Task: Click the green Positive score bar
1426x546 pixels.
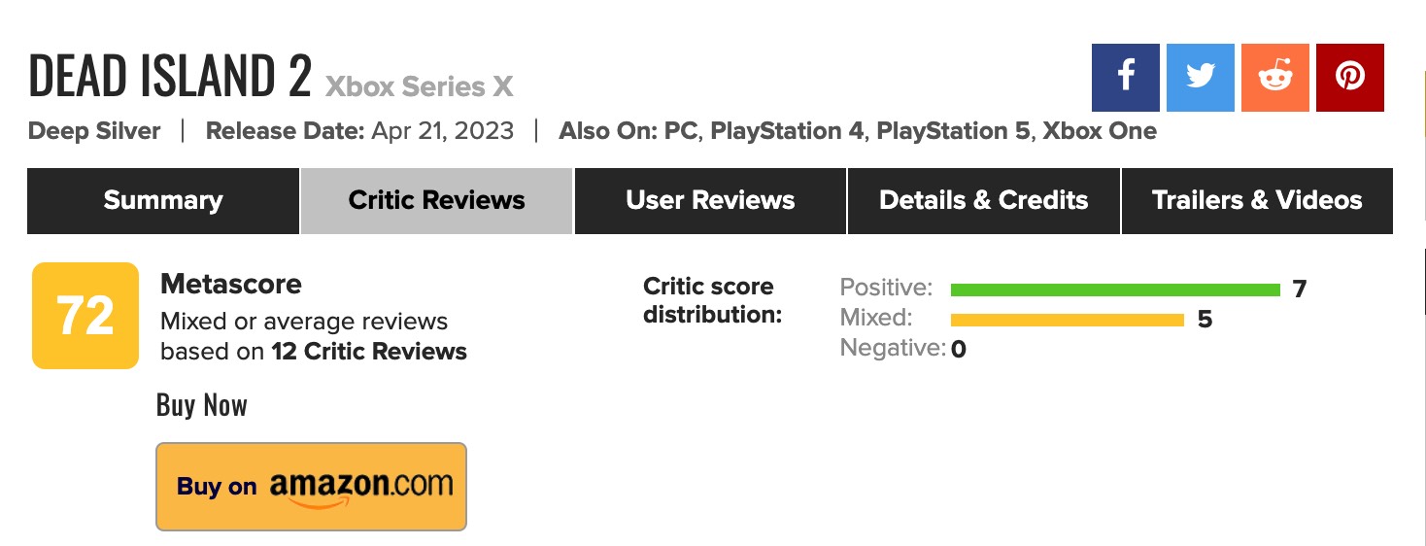Action: [x=1115, y=290]
